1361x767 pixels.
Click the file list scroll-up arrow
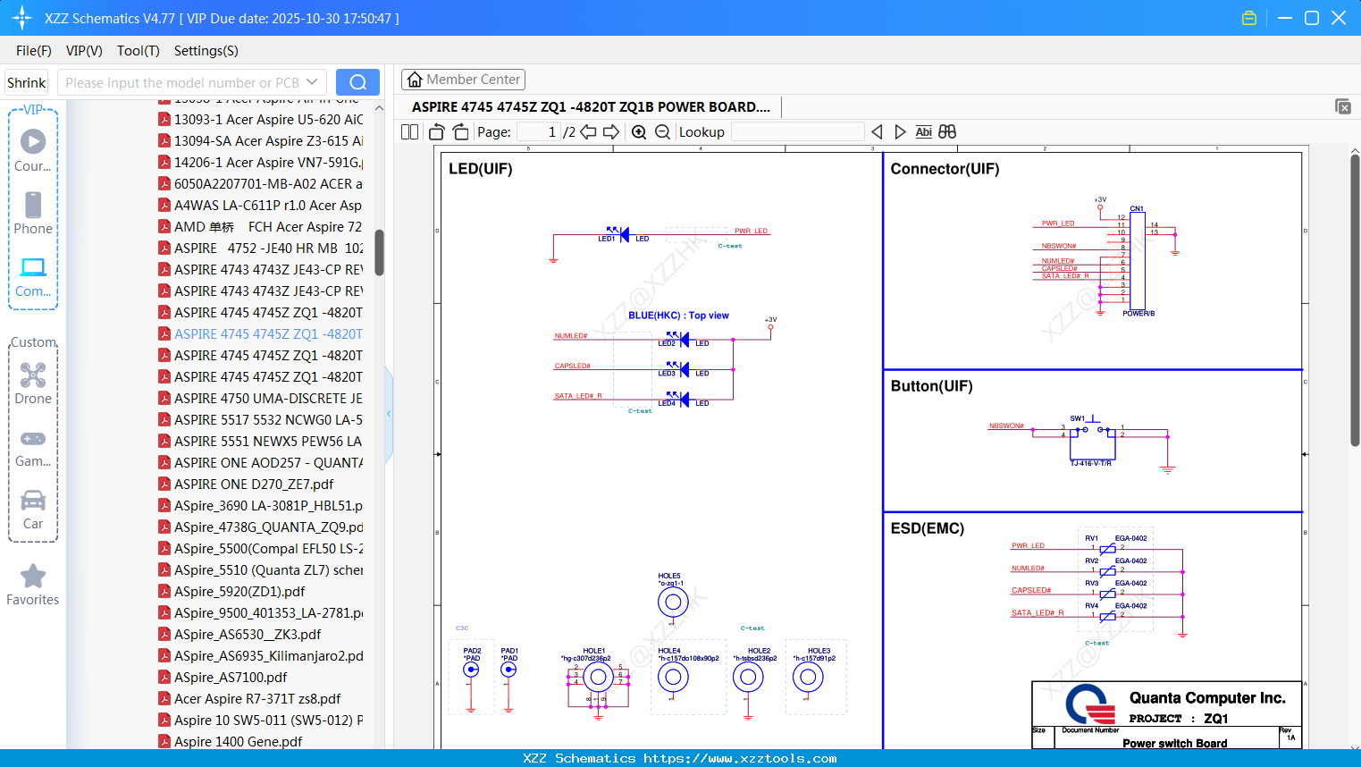[x=379, y=108]
